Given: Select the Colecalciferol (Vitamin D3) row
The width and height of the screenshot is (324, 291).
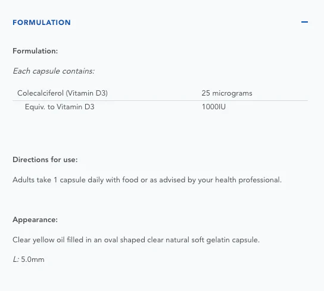Looking at the screenshot, I should [160, 93].
